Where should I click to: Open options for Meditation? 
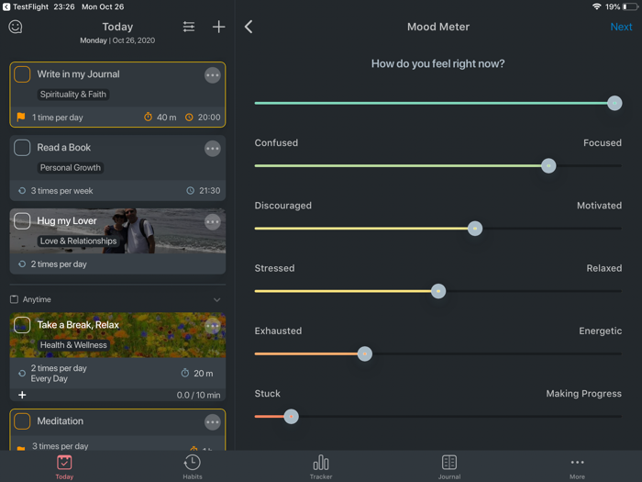click(213, 422)
